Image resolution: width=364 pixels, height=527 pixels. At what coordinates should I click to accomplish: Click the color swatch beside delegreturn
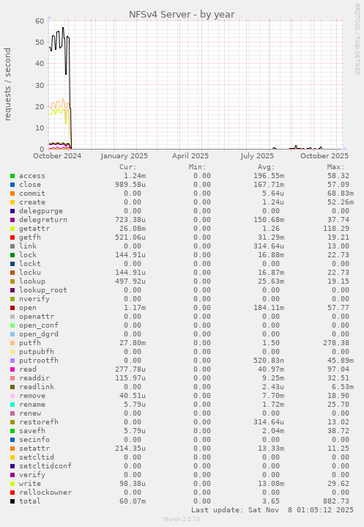click(x=12, y=220)
